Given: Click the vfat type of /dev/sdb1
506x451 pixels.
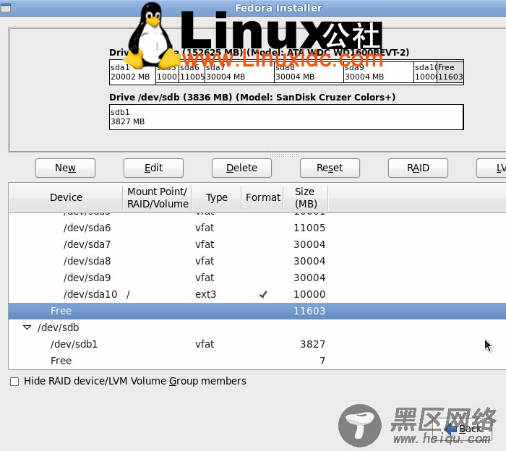Looking at the screenshot, I should click(x=205, y=344).
